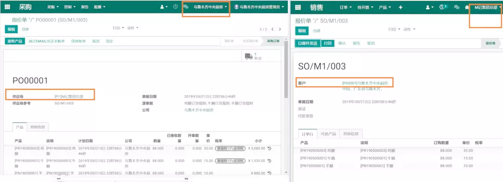Click history icon on first product row

tap(269, 148)
